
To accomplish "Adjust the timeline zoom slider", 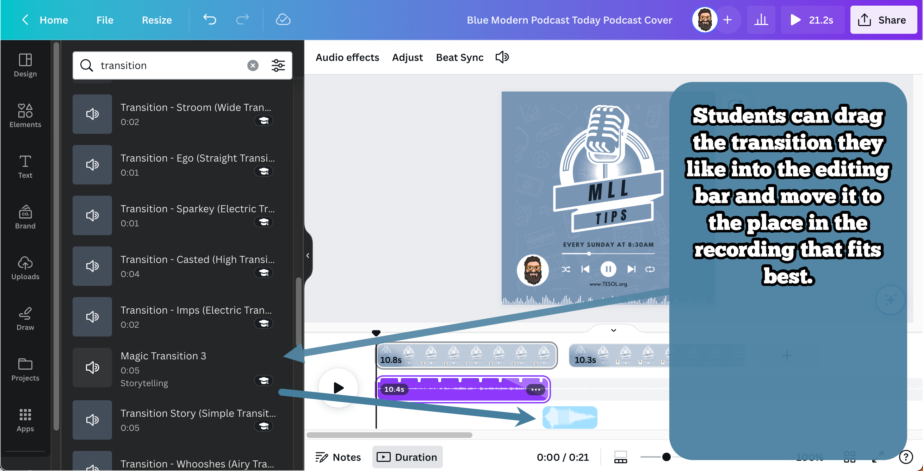I will tap(666, 457).
